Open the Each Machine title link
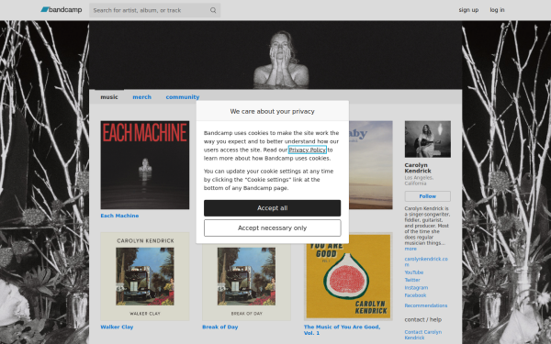The image size is (551, 344). pyautogui.click(x=119, y=216)
